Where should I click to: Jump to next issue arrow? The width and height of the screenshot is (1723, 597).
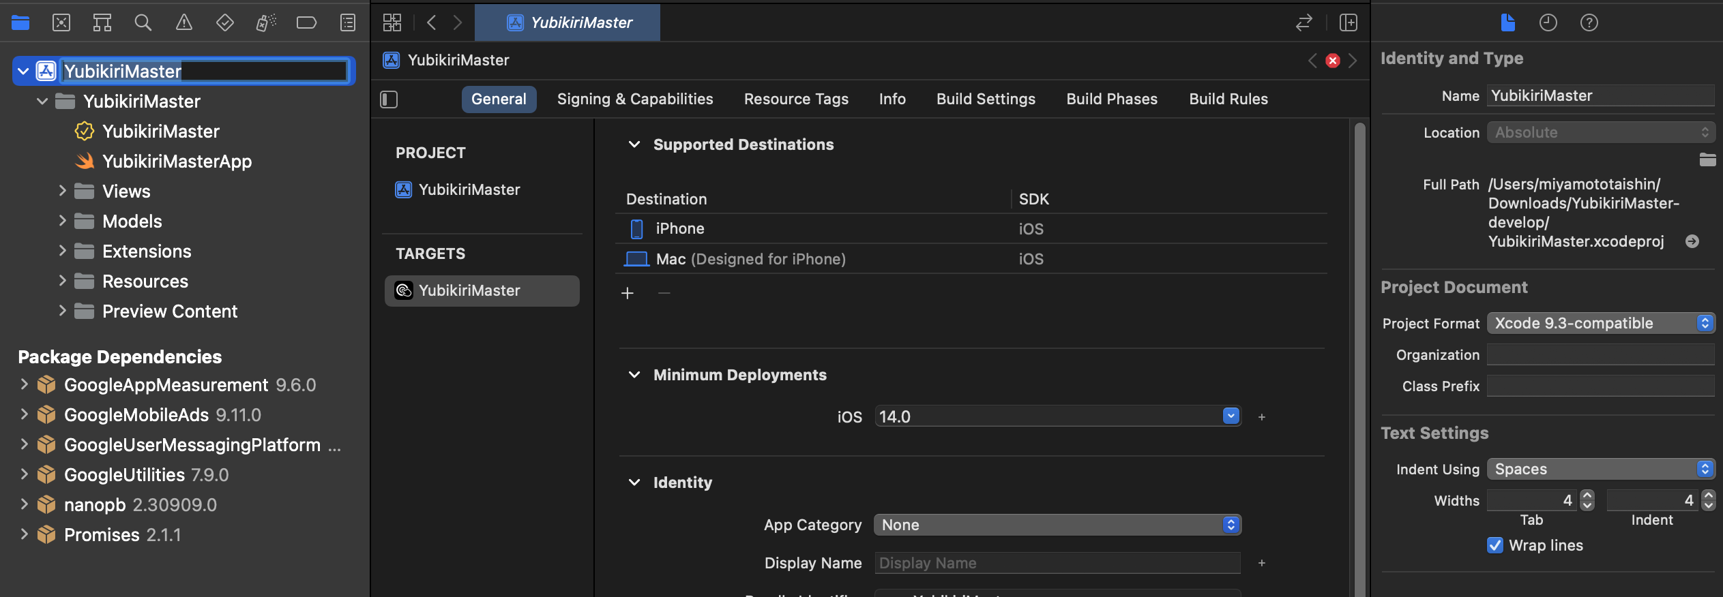[x=1353, y=61]
